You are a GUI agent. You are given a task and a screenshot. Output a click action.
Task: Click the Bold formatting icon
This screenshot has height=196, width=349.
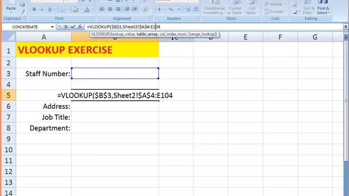(x=34, y=9)
